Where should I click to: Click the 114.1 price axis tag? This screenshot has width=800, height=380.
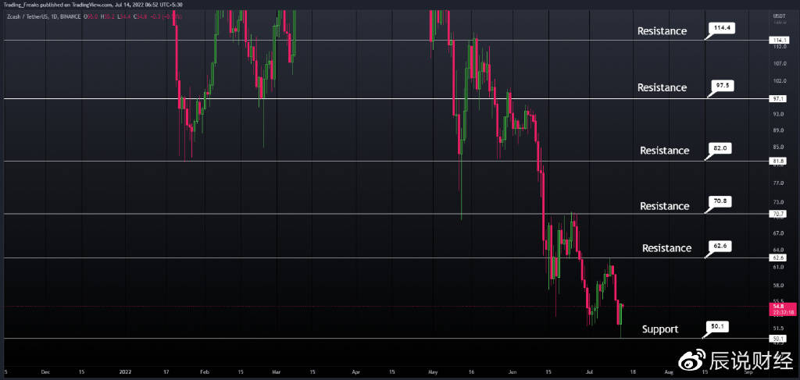778,40
